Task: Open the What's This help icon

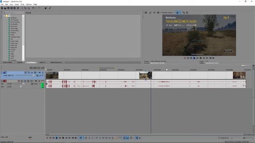Action: tap(50, 8)
